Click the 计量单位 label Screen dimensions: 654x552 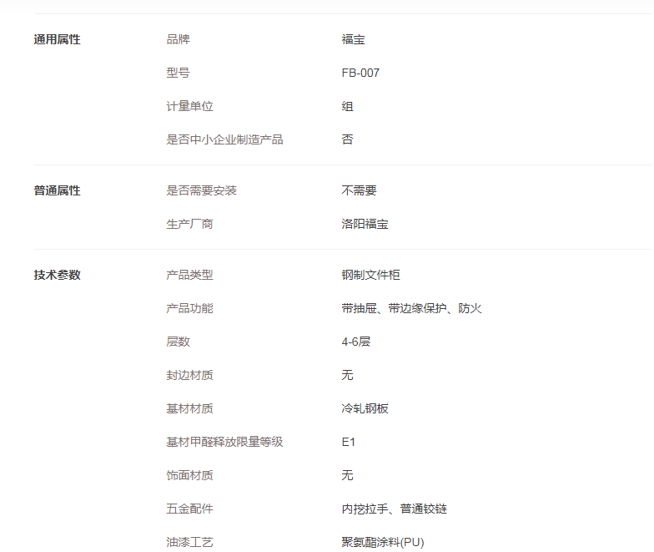[x=190, y=106]
